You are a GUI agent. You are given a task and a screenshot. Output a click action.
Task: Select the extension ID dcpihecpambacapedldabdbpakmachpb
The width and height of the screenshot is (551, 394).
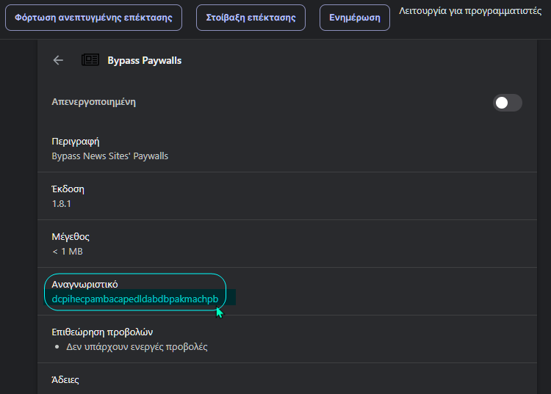(135, 299)
